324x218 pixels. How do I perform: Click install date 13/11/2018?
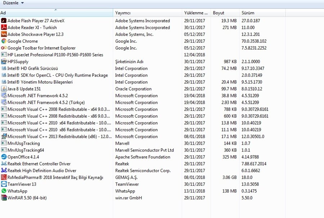pos(194,191)
